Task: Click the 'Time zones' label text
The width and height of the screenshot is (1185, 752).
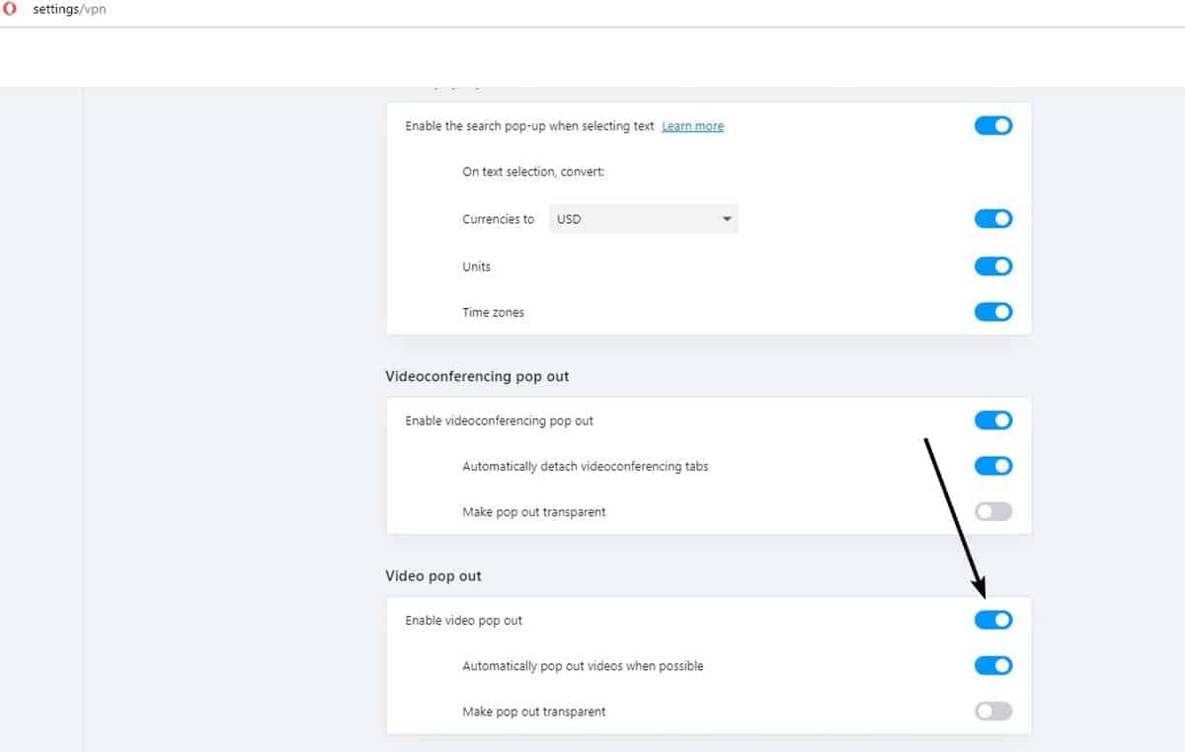Action: coord(493,313)
